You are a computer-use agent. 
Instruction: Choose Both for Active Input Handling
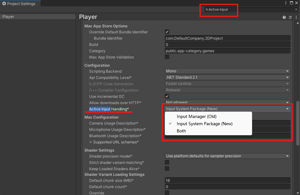pos(181,131)
